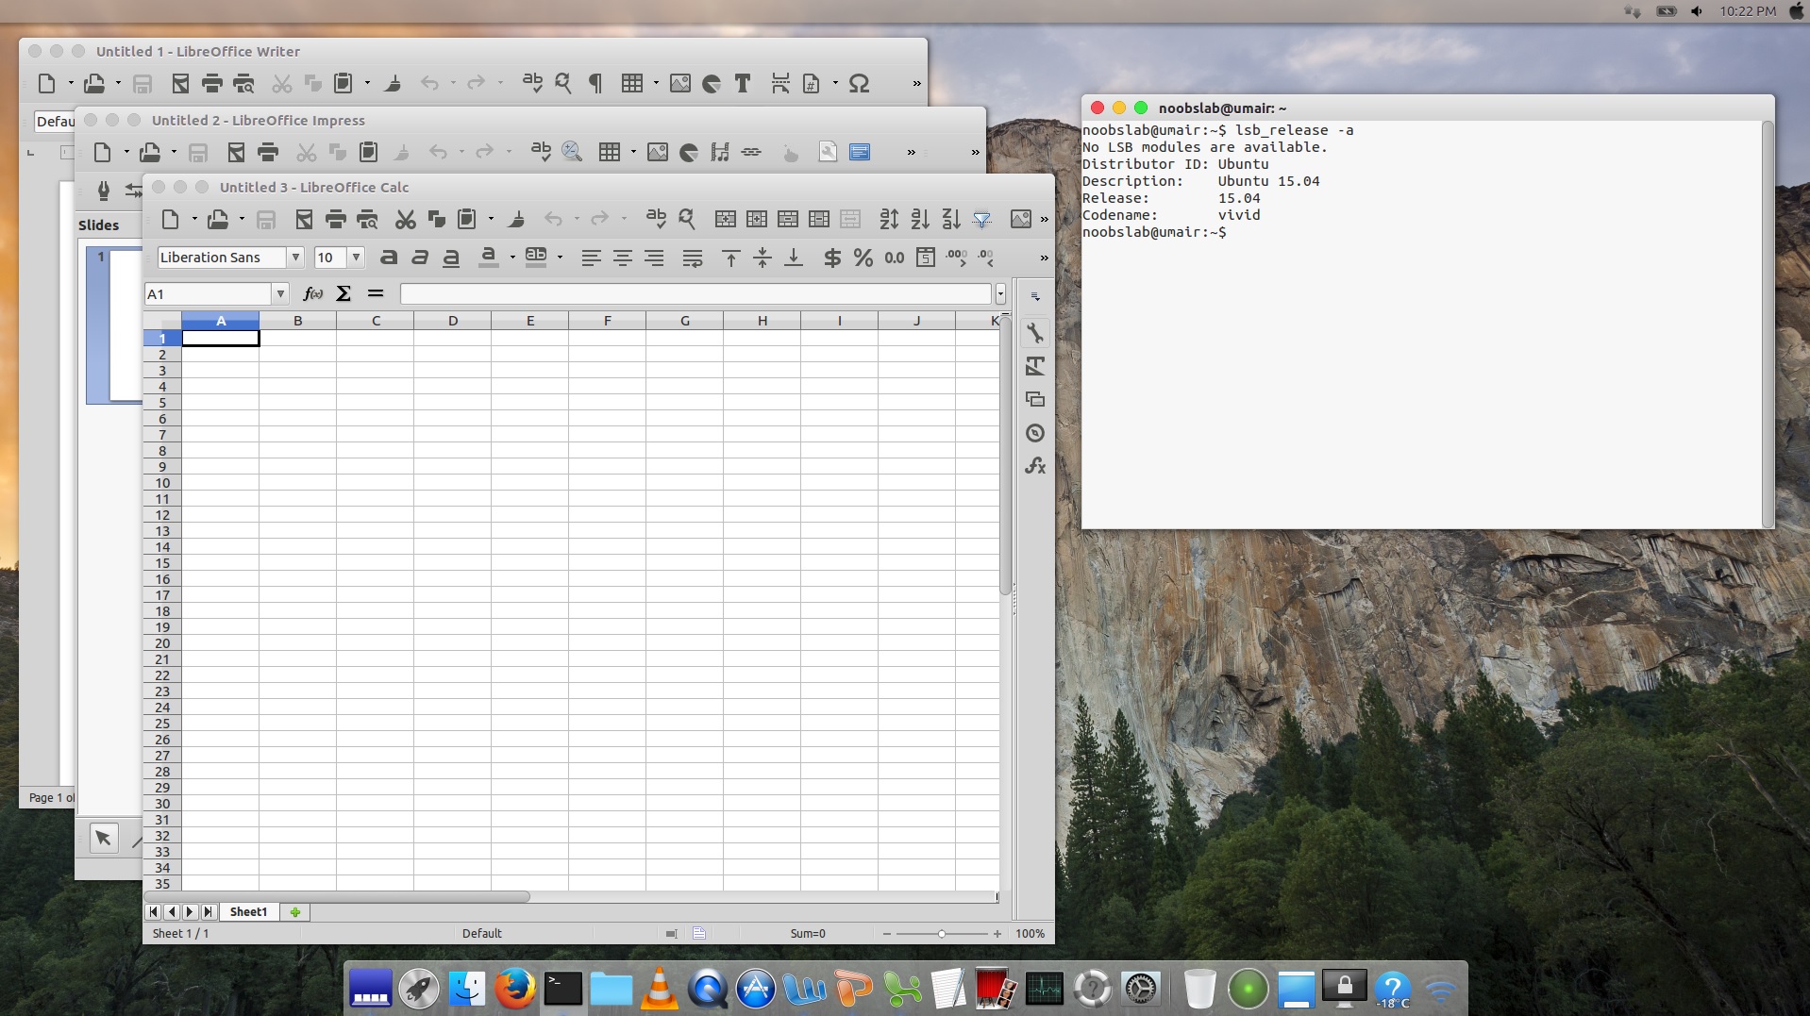
Task: Open New document dropdown arrow in Calc
Action: (194, 220)
